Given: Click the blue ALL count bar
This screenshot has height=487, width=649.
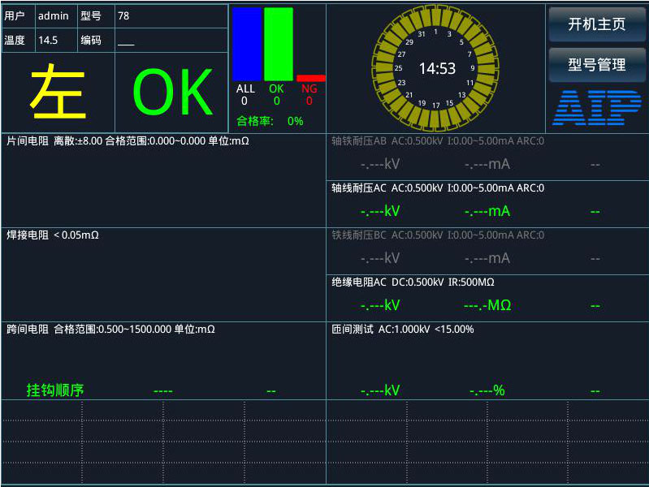Looking at the screenshot, I should pyautogui.click(x=247, y=45).
